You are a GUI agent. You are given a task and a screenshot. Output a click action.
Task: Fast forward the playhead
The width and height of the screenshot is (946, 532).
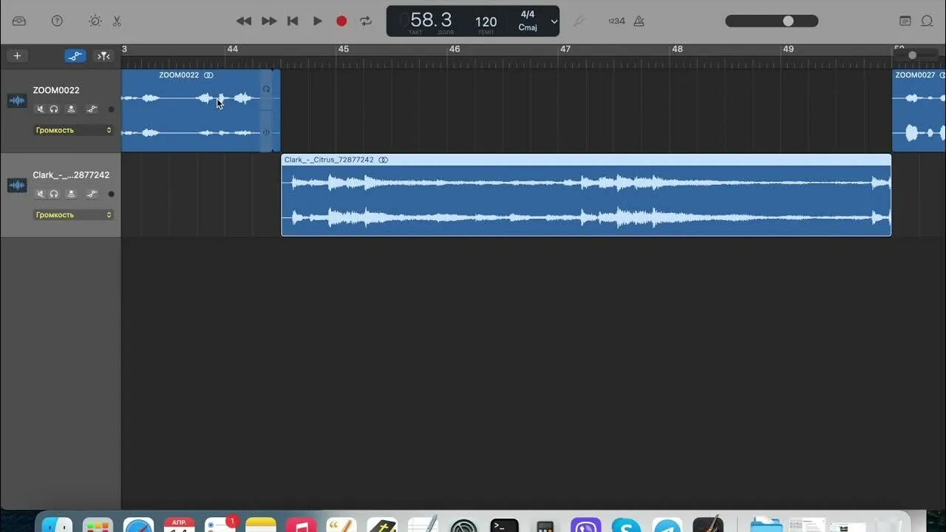point(269,21)
